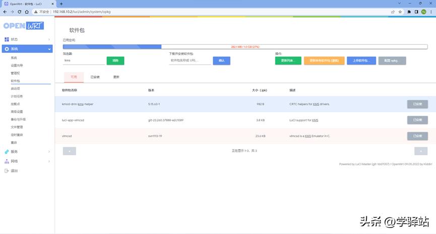The height and width of the screenshot is (234, 436).
Task: Click the used-space progress bar
Action: coord(245,47)
